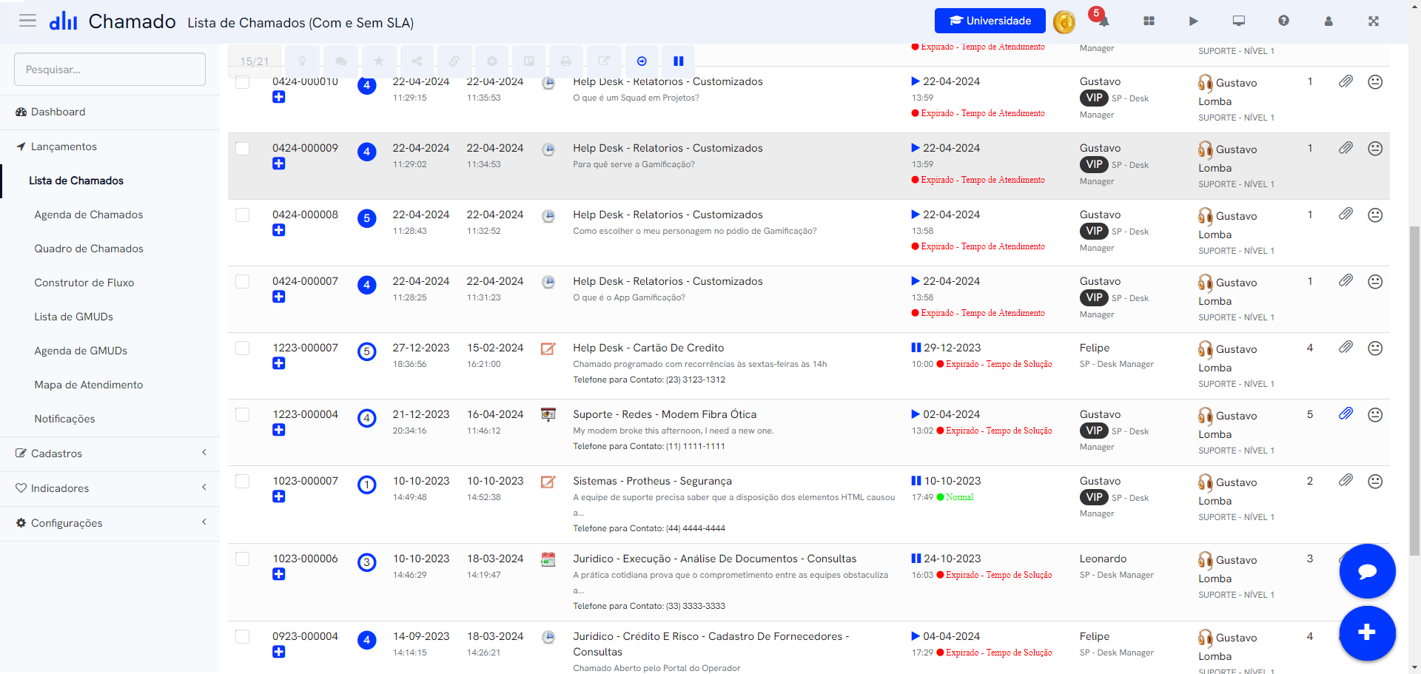Open attachments paperclip for ticket 0424-000009
The height and width of the screenshot is (674, 1421).
point(1346,148)
